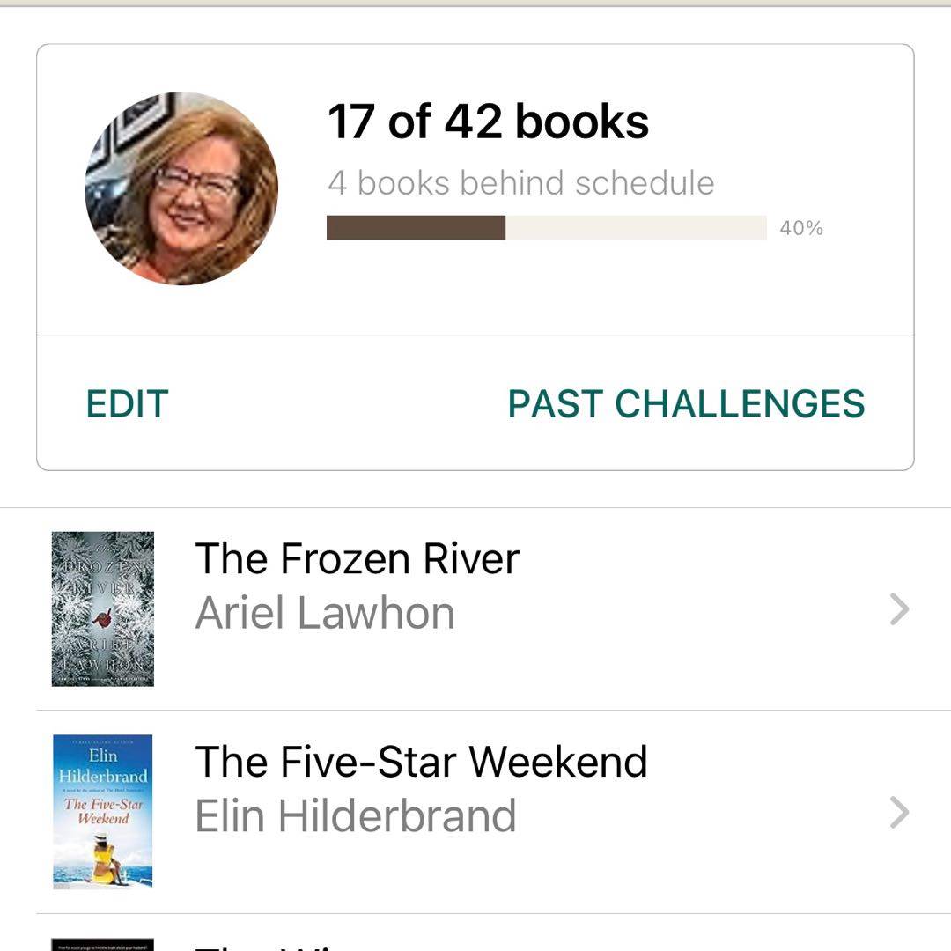Tap "4 books behind schedule" status text

coord(520,183)
